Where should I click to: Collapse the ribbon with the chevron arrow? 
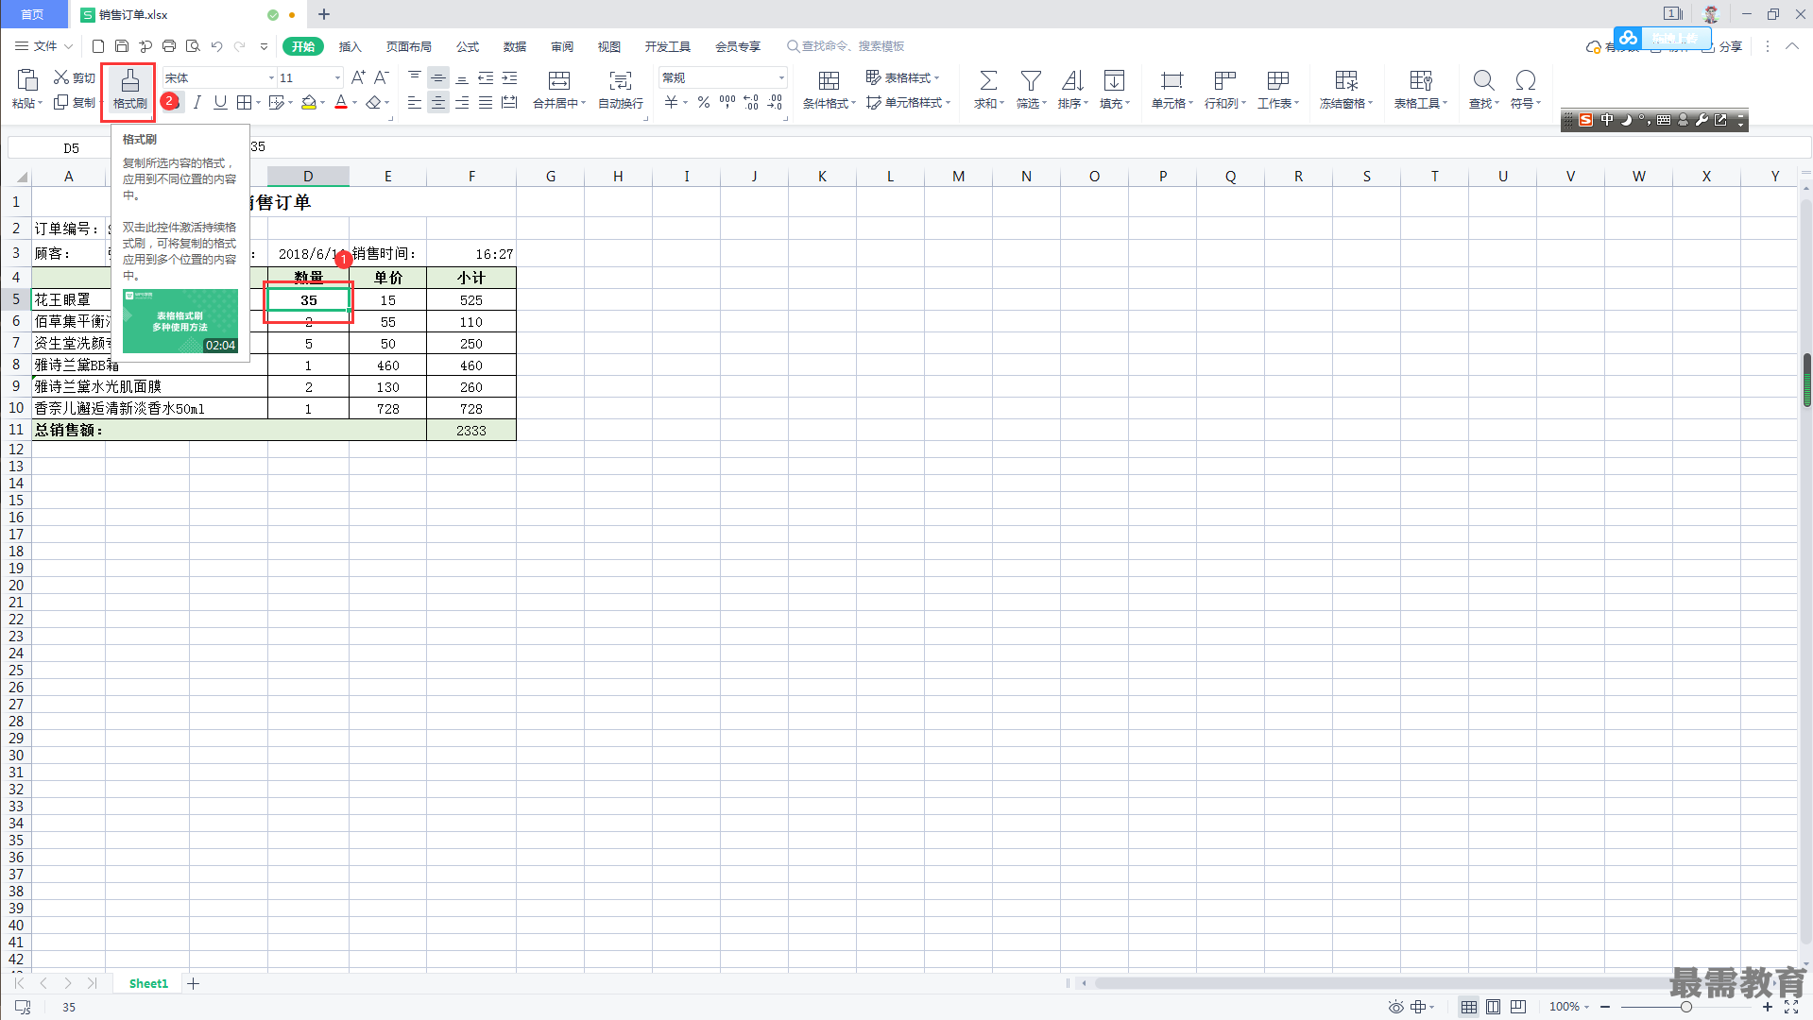tap(1791, 46)
